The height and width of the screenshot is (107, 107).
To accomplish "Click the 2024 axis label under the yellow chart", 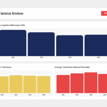I will point(30,95).
